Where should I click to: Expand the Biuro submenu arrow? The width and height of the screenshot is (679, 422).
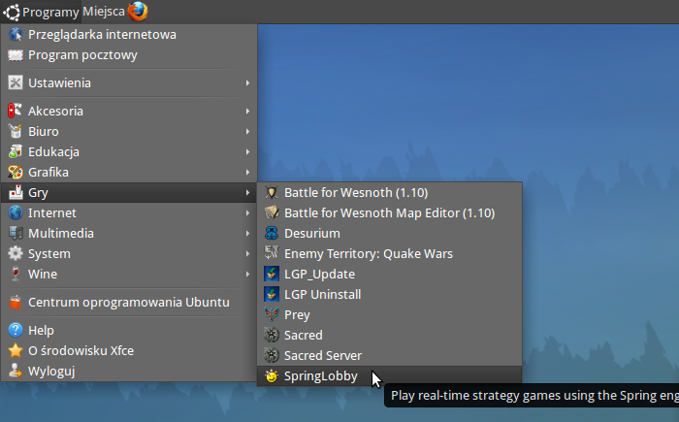247,131
